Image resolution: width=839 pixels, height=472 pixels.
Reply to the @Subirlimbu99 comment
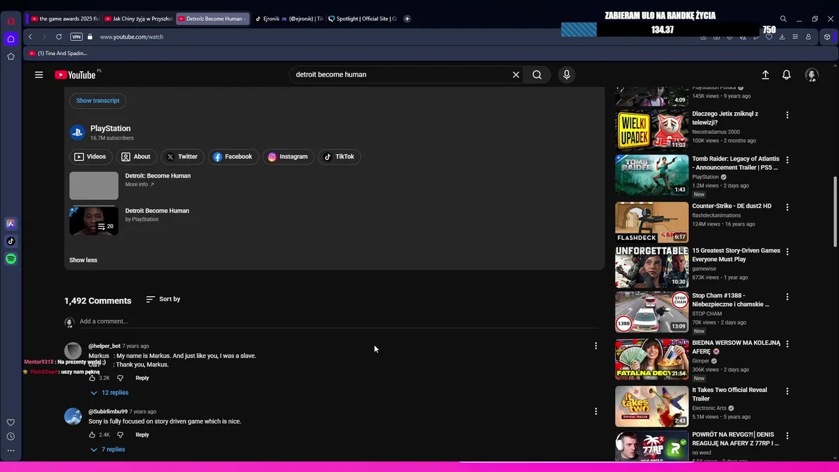(142, 435)
